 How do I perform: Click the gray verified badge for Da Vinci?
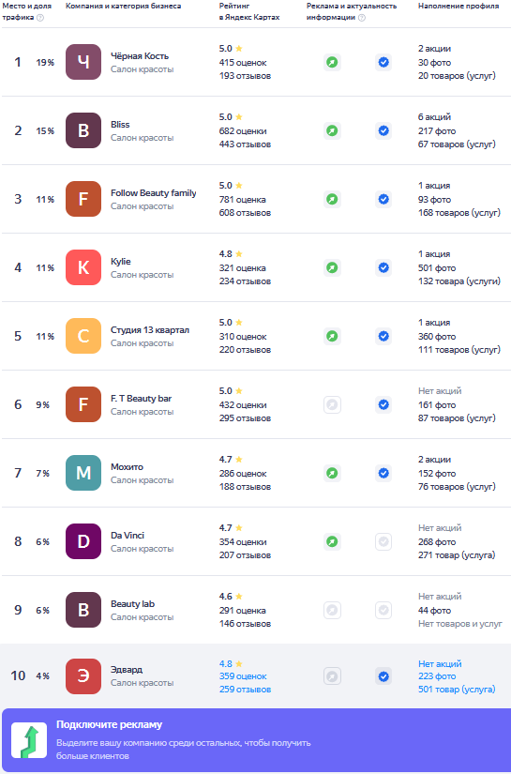click(x=383, y=542)
